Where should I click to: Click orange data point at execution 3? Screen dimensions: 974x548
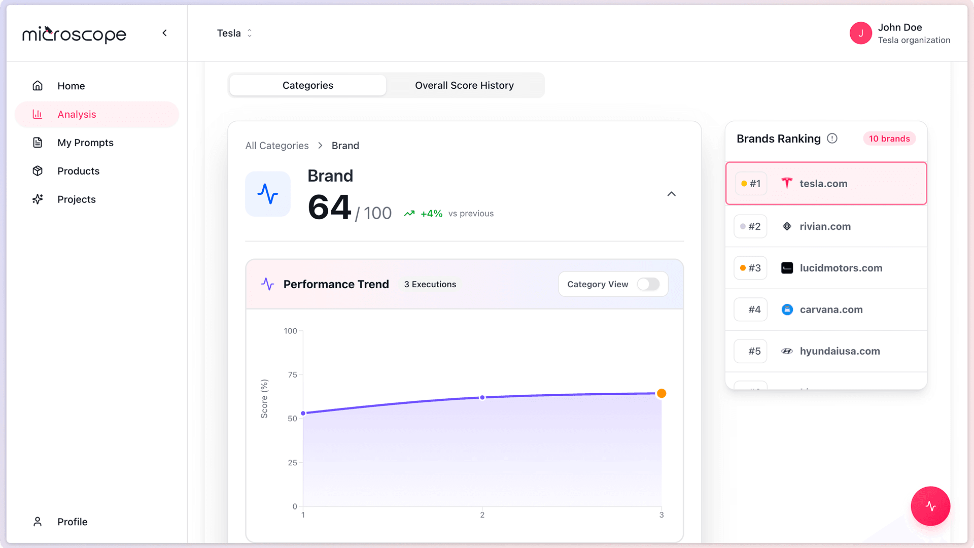click(x=662, y=393)
